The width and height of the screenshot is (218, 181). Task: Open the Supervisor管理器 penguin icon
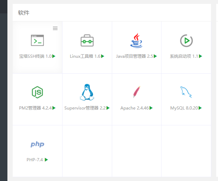point(87,92)
